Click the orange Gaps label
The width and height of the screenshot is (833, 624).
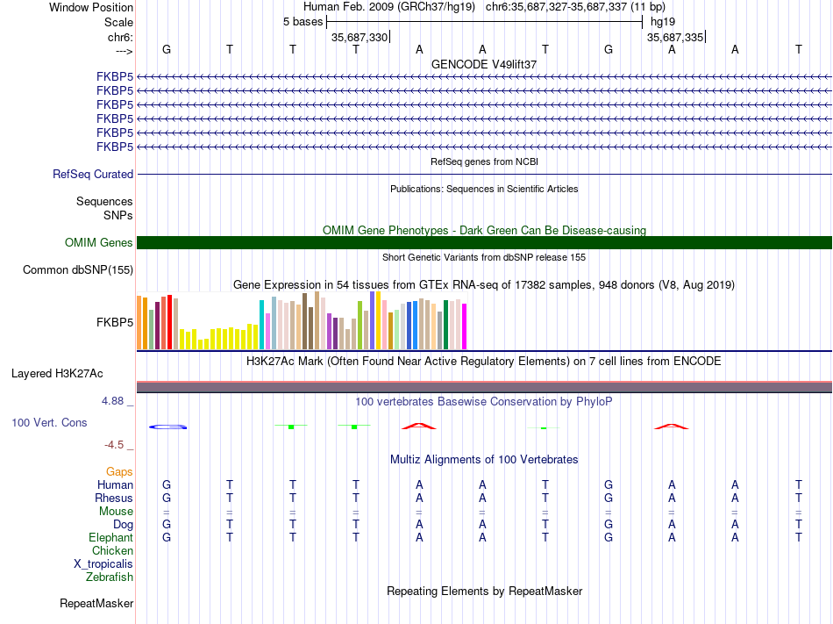point(119,472)
